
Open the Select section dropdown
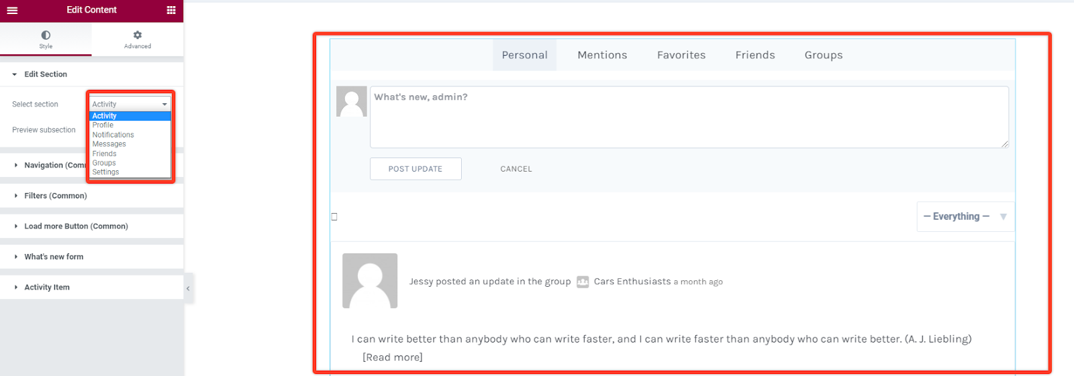click(x=130, y=104)
